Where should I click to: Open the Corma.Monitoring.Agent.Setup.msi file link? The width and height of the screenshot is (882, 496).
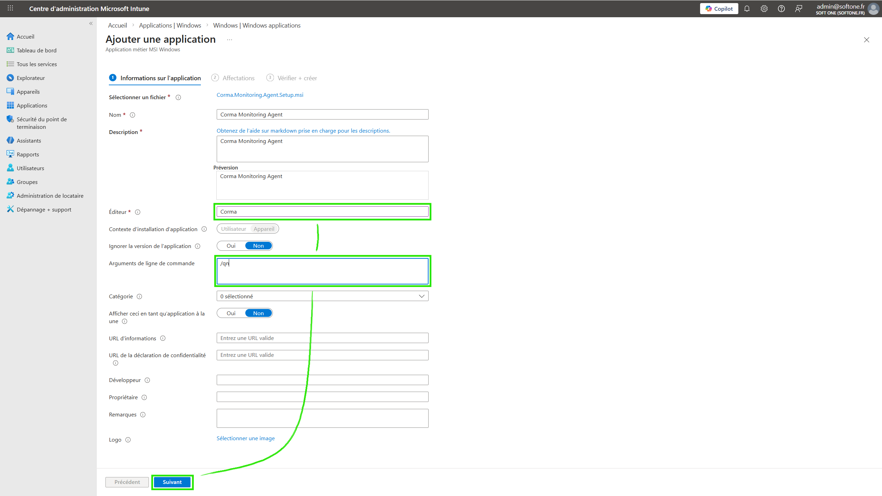pos(260,95)
